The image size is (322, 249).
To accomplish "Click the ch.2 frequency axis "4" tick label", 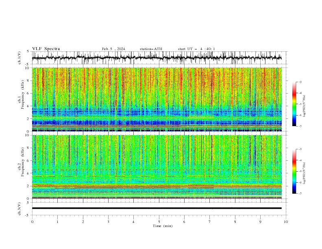I will tap(28, 173).
